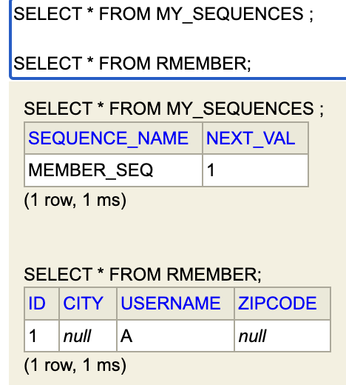Place the cursor on the RMEMBER query line in the editor
Image resolution: width=346 pixels, height=385 pixels.
tap(132, 64)
